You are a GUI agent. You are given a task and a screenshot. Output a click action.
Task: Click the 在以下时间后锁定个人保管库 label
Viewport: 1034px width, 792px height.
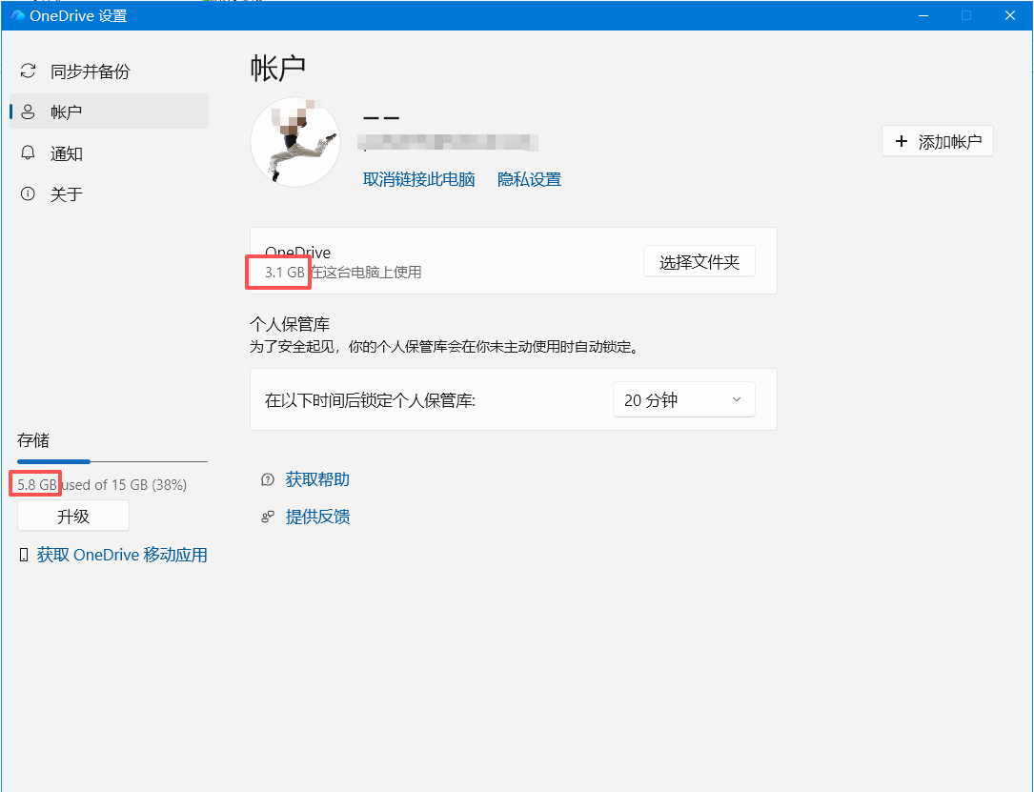[370, 400]
